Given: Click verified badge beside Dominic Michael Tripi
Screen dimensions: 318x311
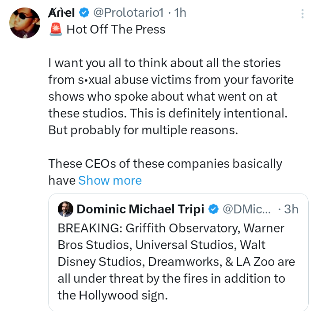Looking at the screenshot, I should click(x=214, y=209).
